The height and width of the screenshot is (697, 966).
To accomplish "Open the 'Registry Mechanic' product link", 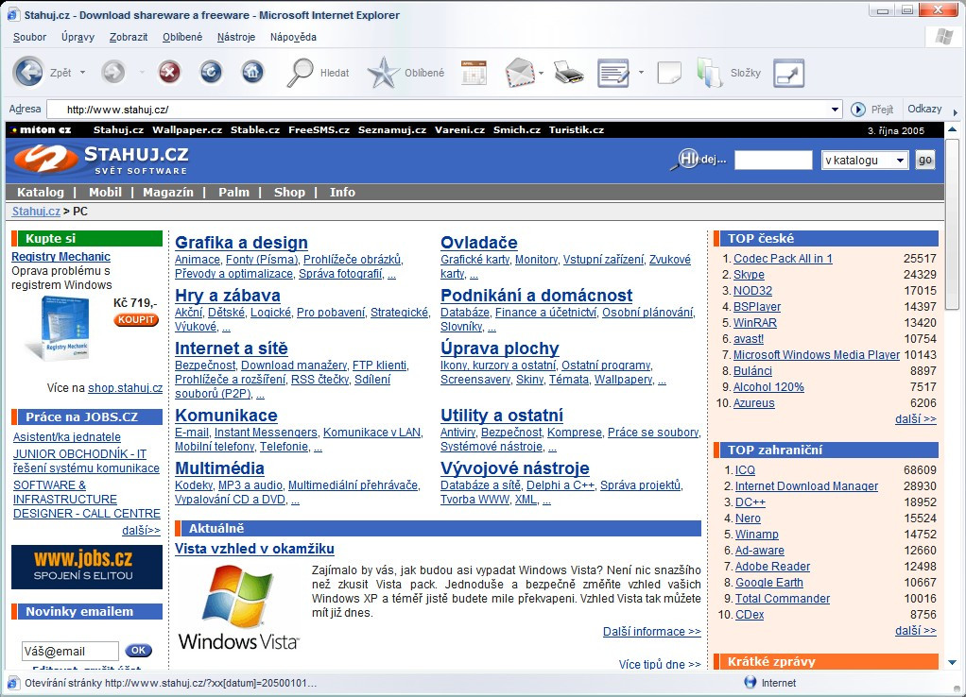I will 61,257.
